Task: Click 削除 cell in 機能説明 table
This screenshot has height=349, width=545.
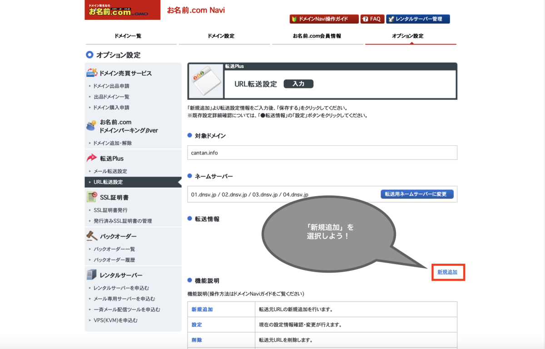Action: [221, 340]
